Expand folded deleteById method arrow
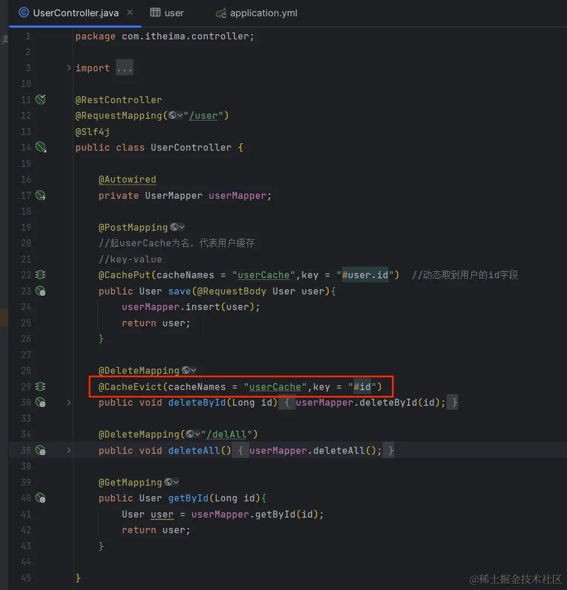The image size is (567, 590). click(68, 402)
